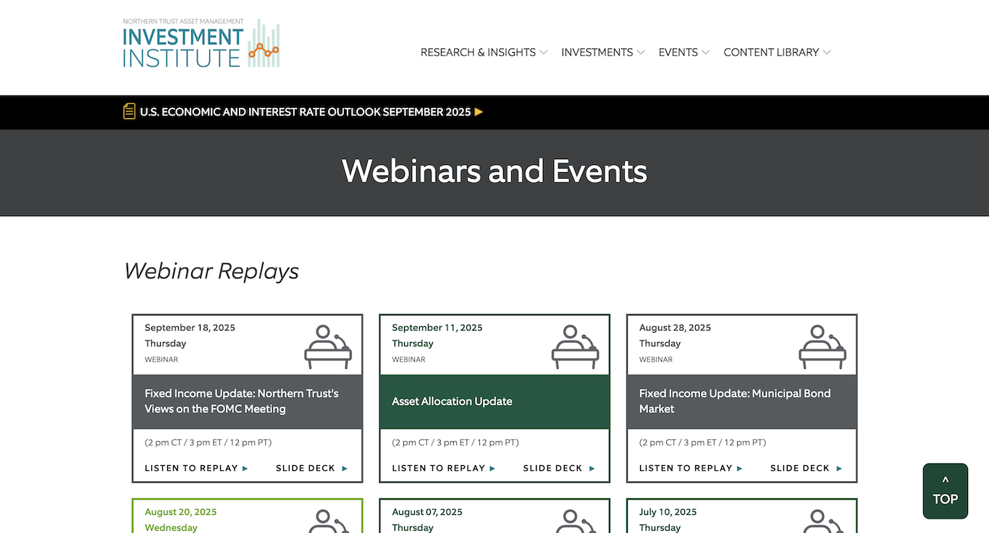
Task: Click the yellow arrow after the outlook headline
Action: coord(479,112)
